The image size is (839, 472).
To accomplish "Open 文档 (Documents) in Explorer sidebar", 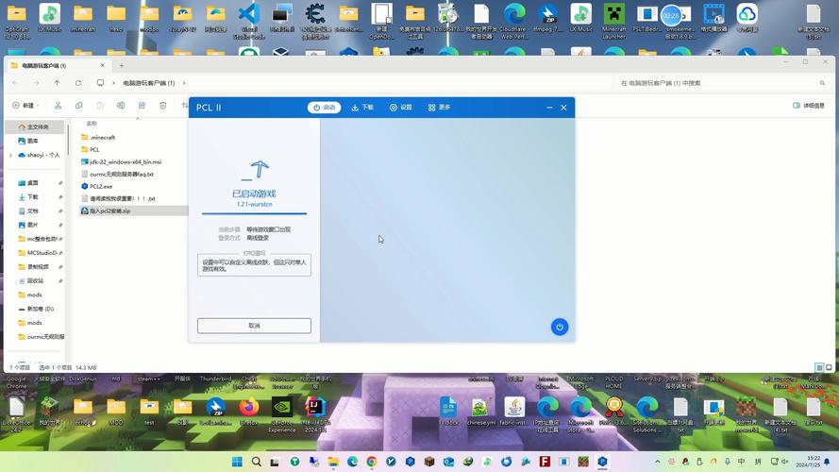I will 28,211.
